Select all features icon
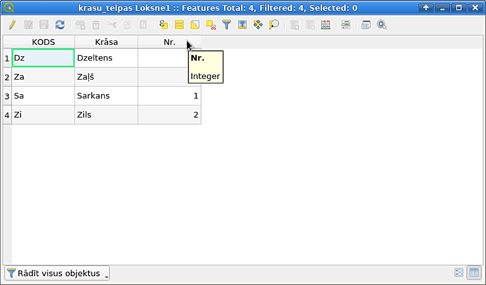This screenshot has height=285, width=486. (x=179, y=24)
